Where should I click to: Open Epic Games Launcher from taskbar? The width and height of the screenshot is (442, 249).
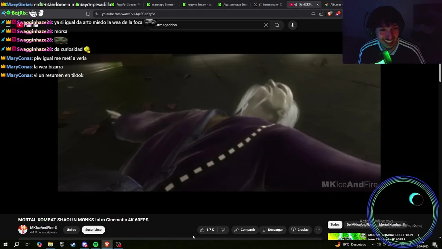tap(62, 245)
